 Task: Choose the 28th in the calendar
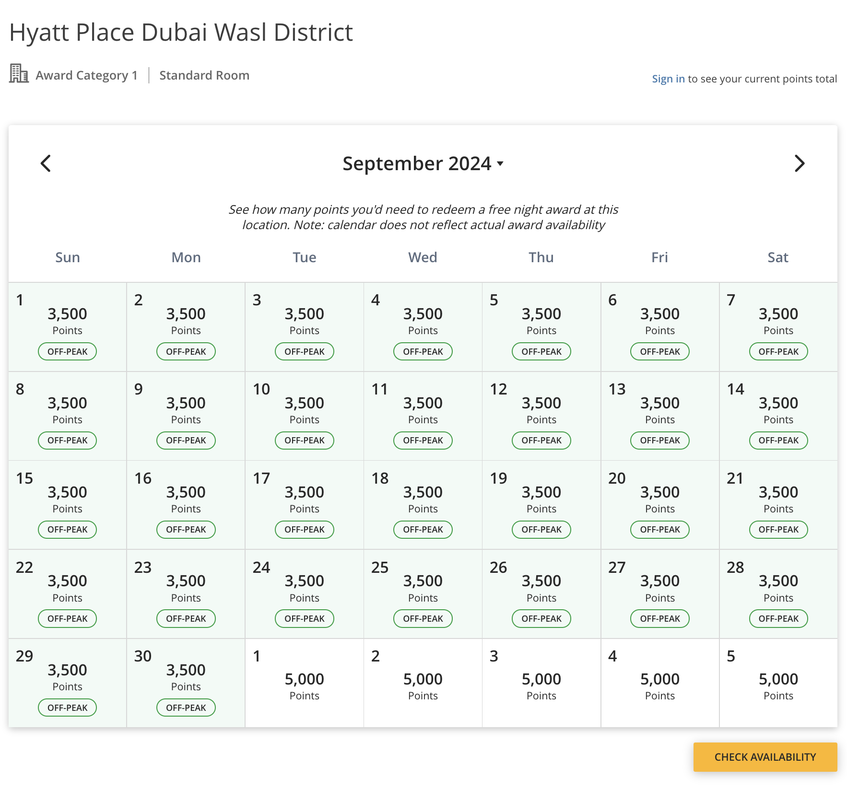click(778, 594)
